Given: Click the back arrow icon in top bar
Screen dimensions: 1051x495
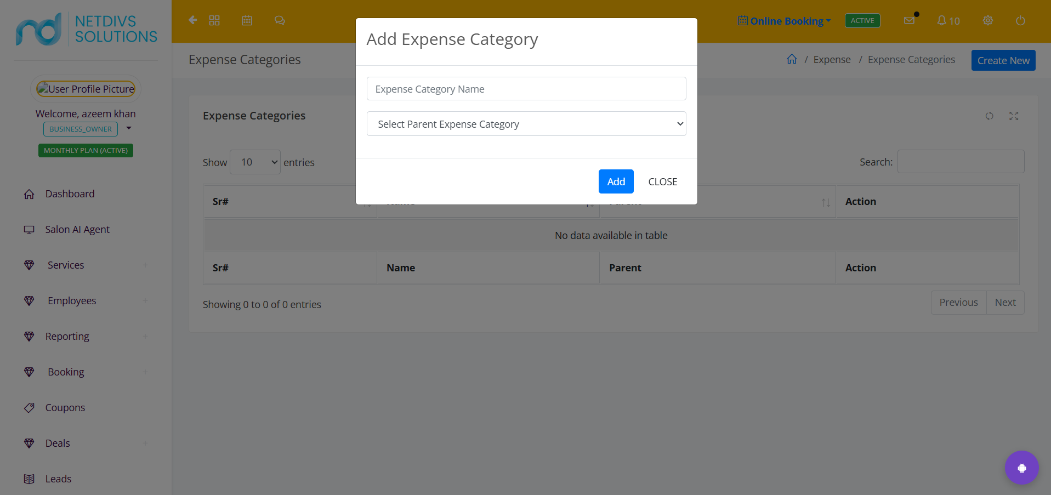Looking at the screenshot, I should 192,20.
